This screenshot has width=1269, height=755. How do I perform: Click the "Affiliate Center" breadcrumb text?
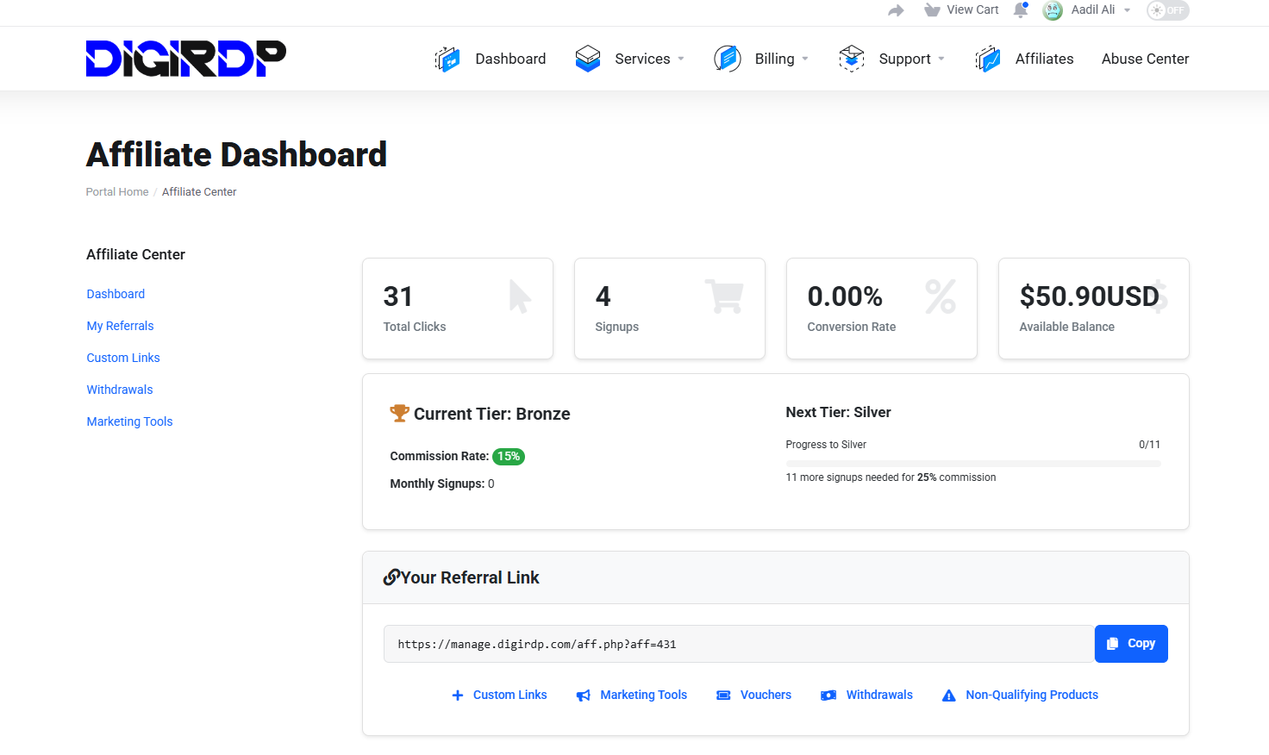tap(199, 192)
